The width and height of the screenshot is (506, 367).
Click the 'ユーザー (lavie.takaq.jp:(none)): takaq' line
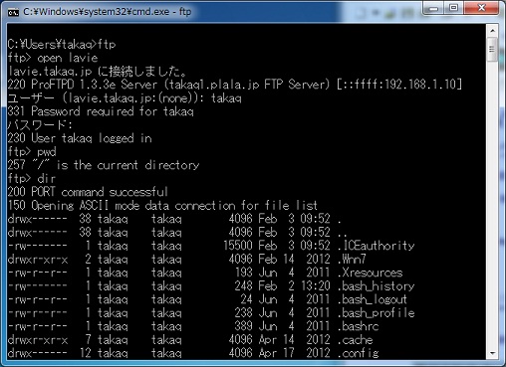pyautogui.click(x=125, y=98)
